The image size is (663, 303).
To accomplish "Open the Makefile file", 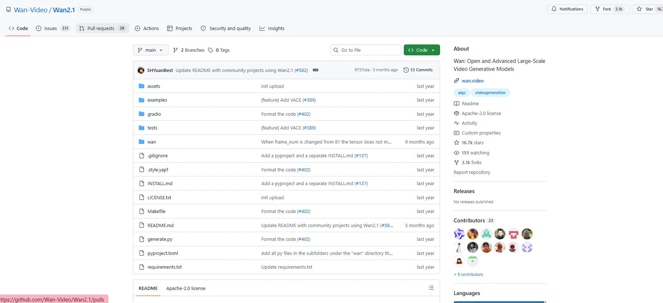I will [156, 212].
